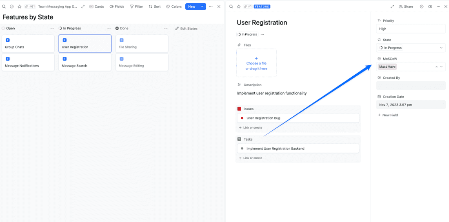The width and height of the screenshot is (449, 222).
Task: Click Choose a file upload area
Action: 256,63
